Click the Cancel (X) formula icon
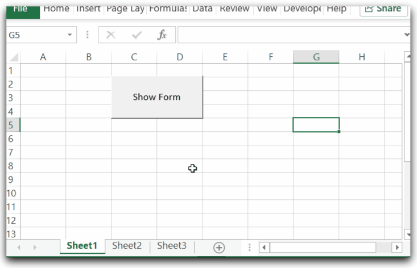417x268 pixels. 110,35
